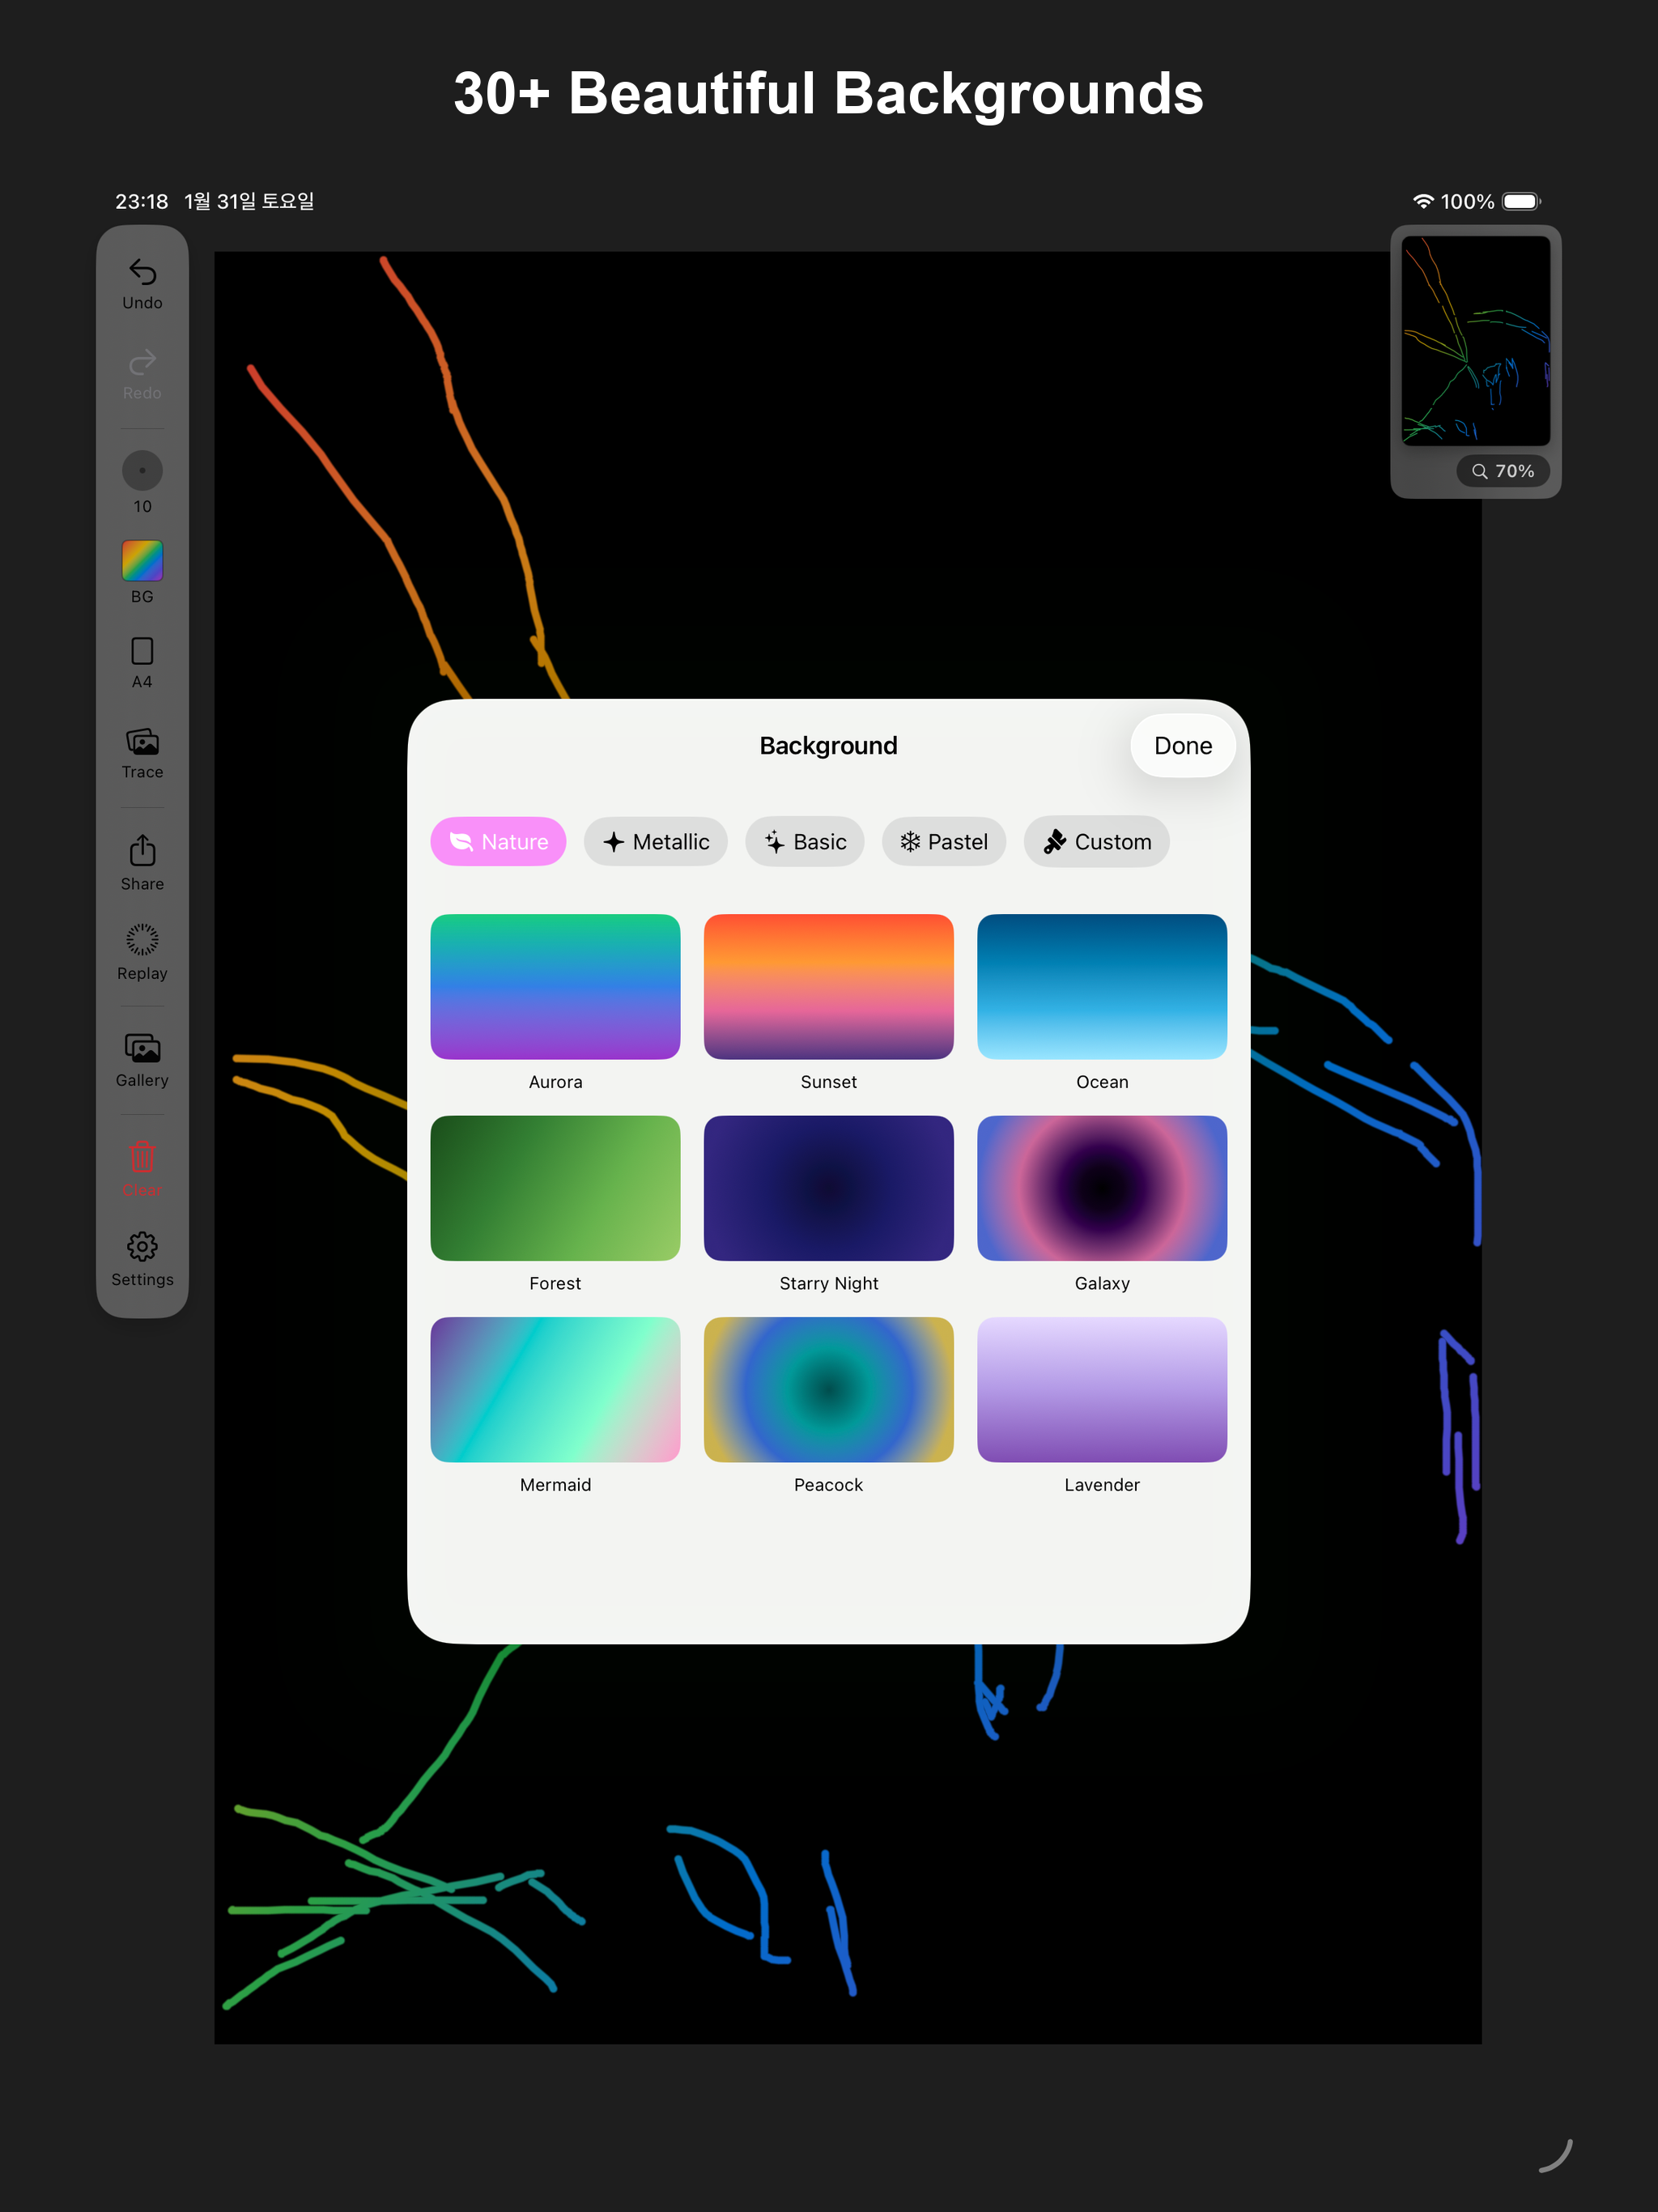Screen dimensions: 1658x2212
Task: Switch to the Pastel category
Action: click(x=944, y=842)
